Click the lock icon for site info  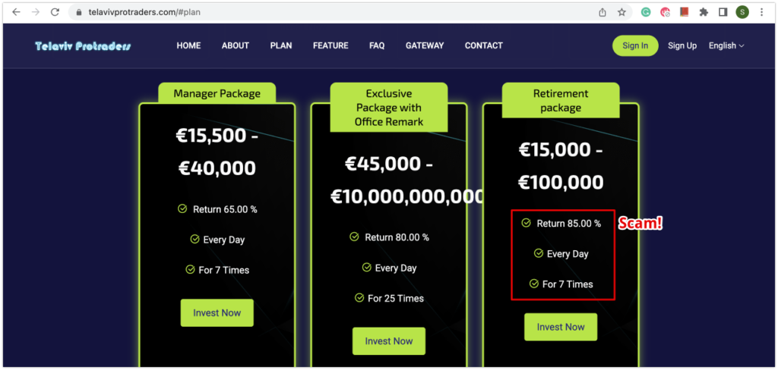78,12
